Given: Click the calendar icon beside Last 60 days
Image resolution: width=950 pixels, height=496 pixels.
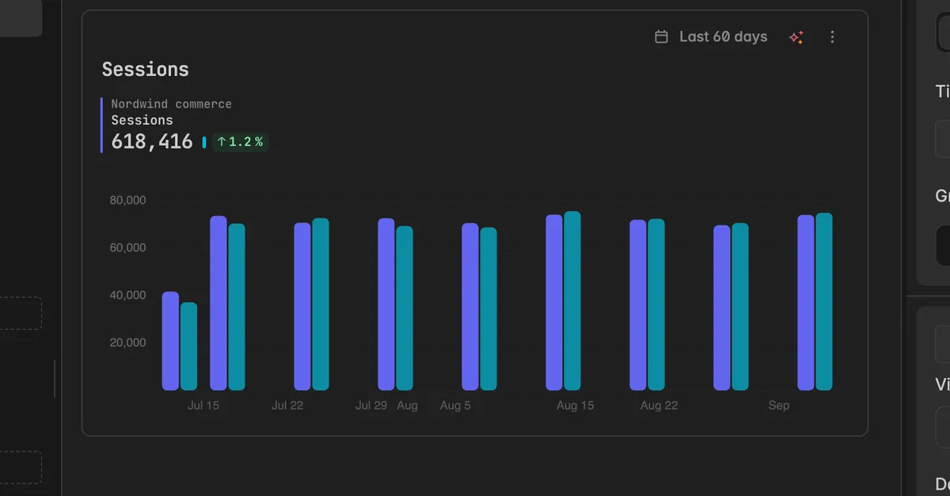Looking at the screenshot, I should point(661,36).
